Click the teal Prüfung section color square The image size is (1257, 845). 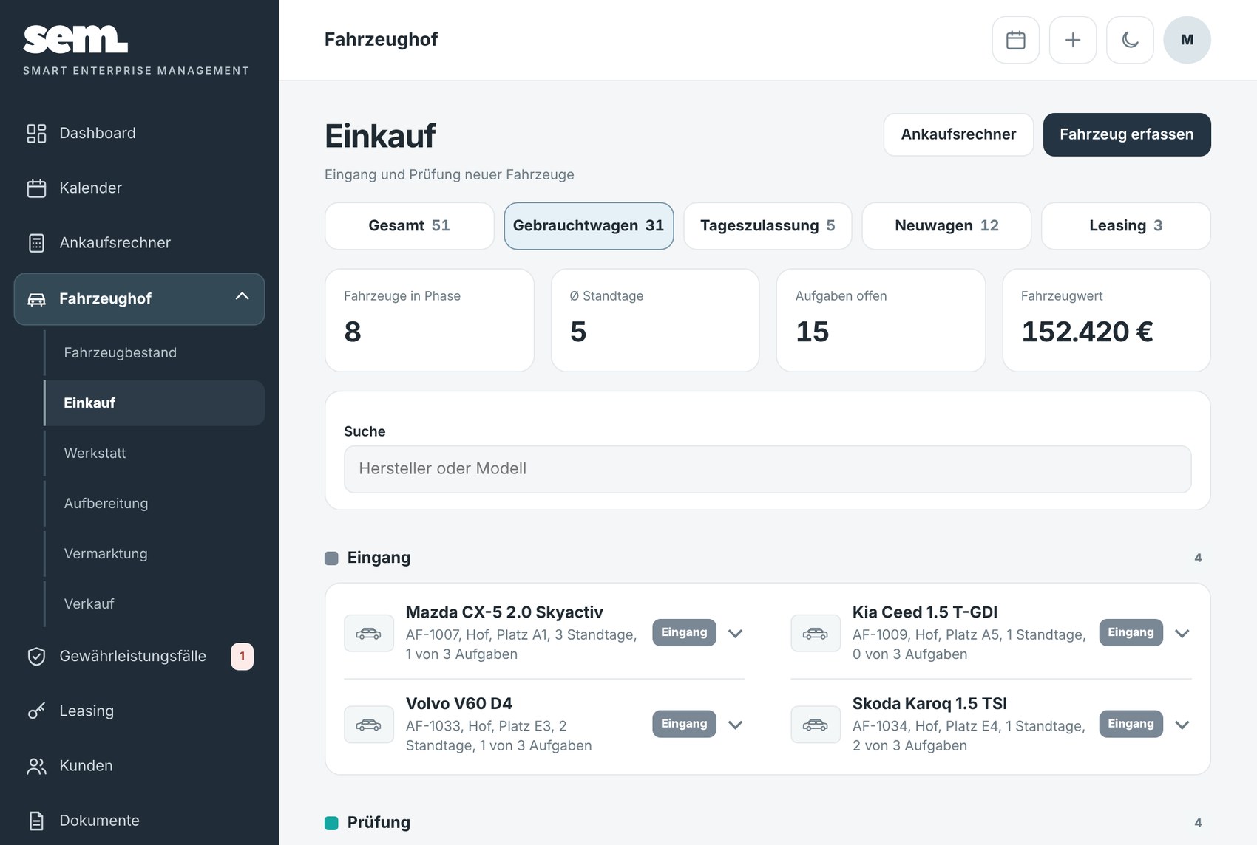click(x=331, y=823)
